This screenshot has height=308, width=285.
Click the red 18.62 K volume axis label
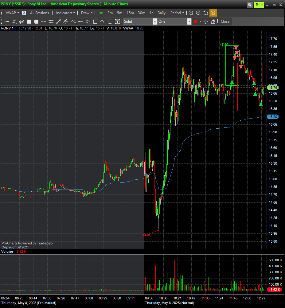275,290
